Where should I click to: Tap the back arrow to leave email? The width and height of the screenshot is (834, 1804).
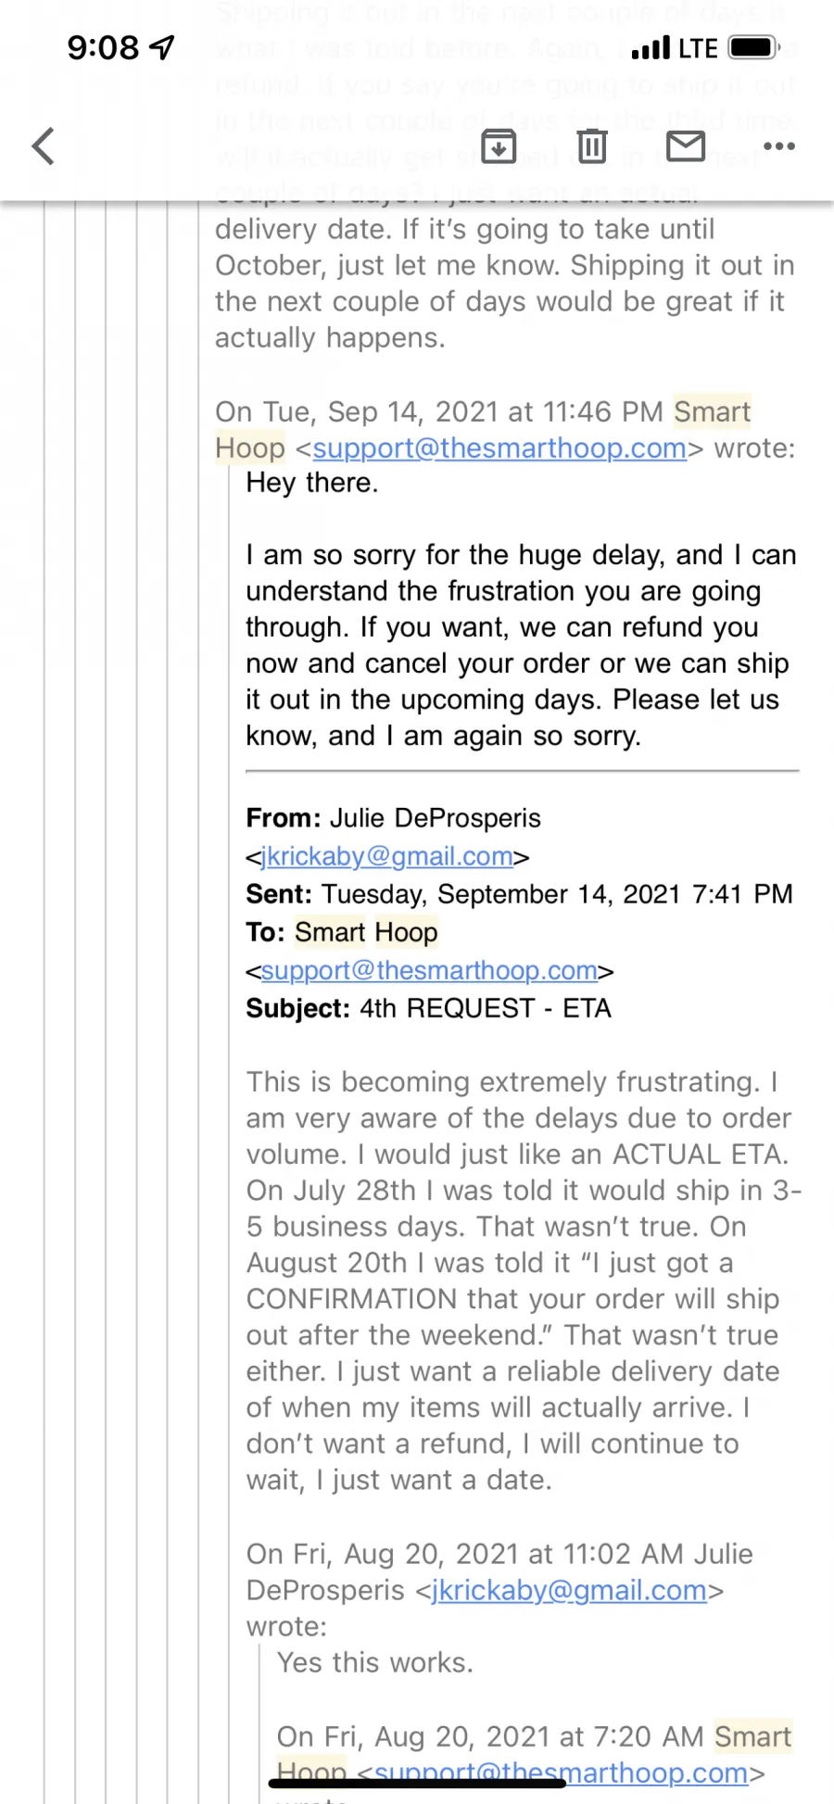pyautogui.click(x=44, y=146)
